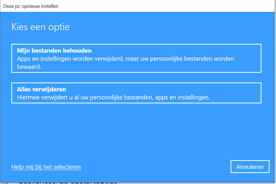This screenshot has width=276, height=184.
Task: Click the "Mijn bestanden behouden" bold title text
Action: [x=54, y=50]
